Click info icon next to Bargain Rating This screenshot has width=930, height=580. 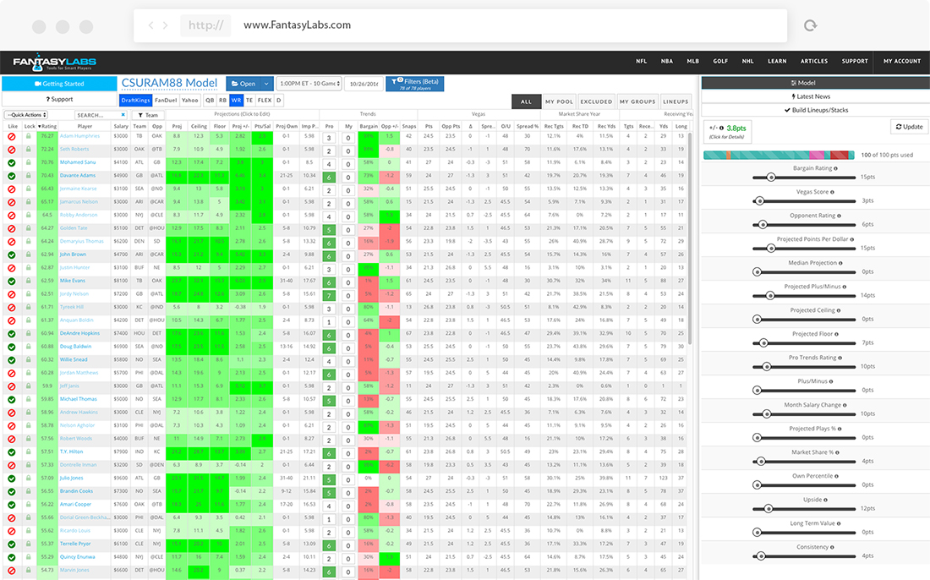click(835, 168)
